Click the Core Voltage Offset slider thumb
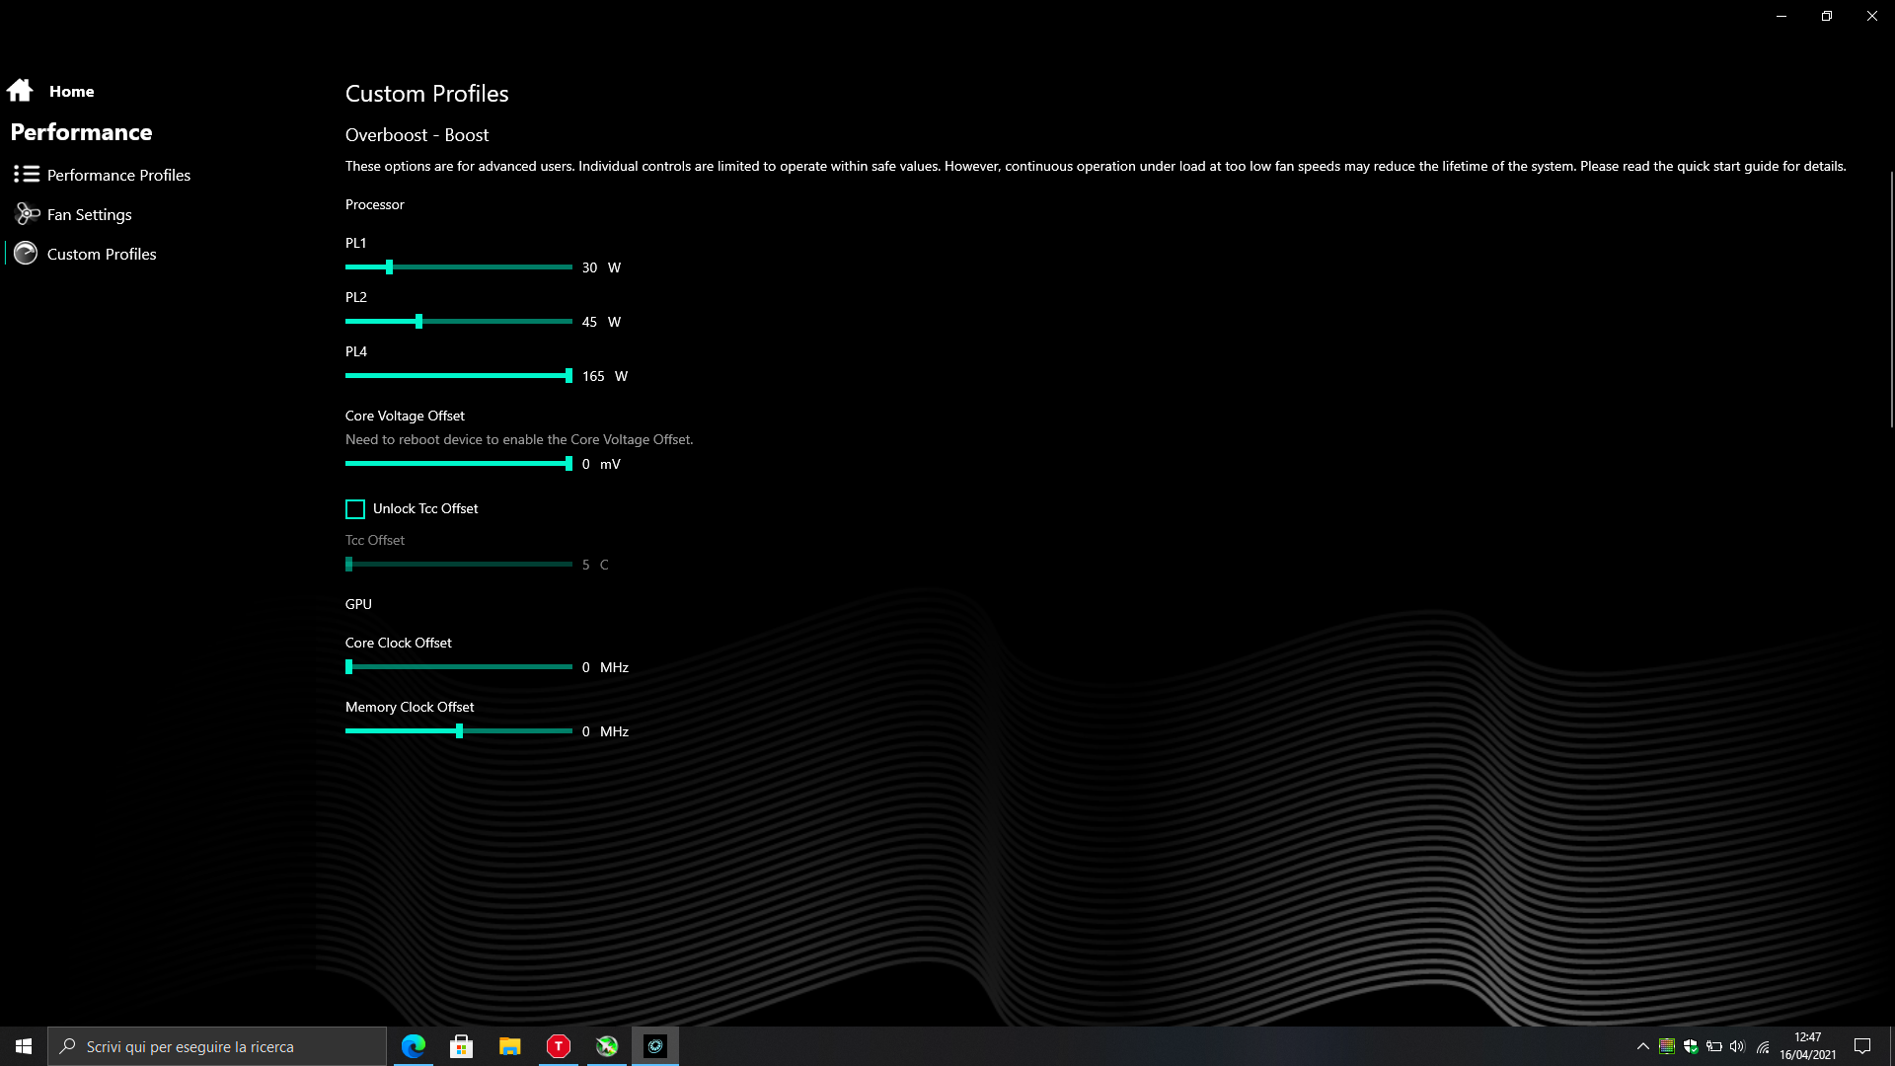 pos(568,464)
